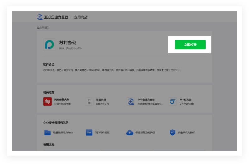This screenshot has width=249, height=168.
Task: Click the key icon for 保护用户权限
Action: [89, 133]
